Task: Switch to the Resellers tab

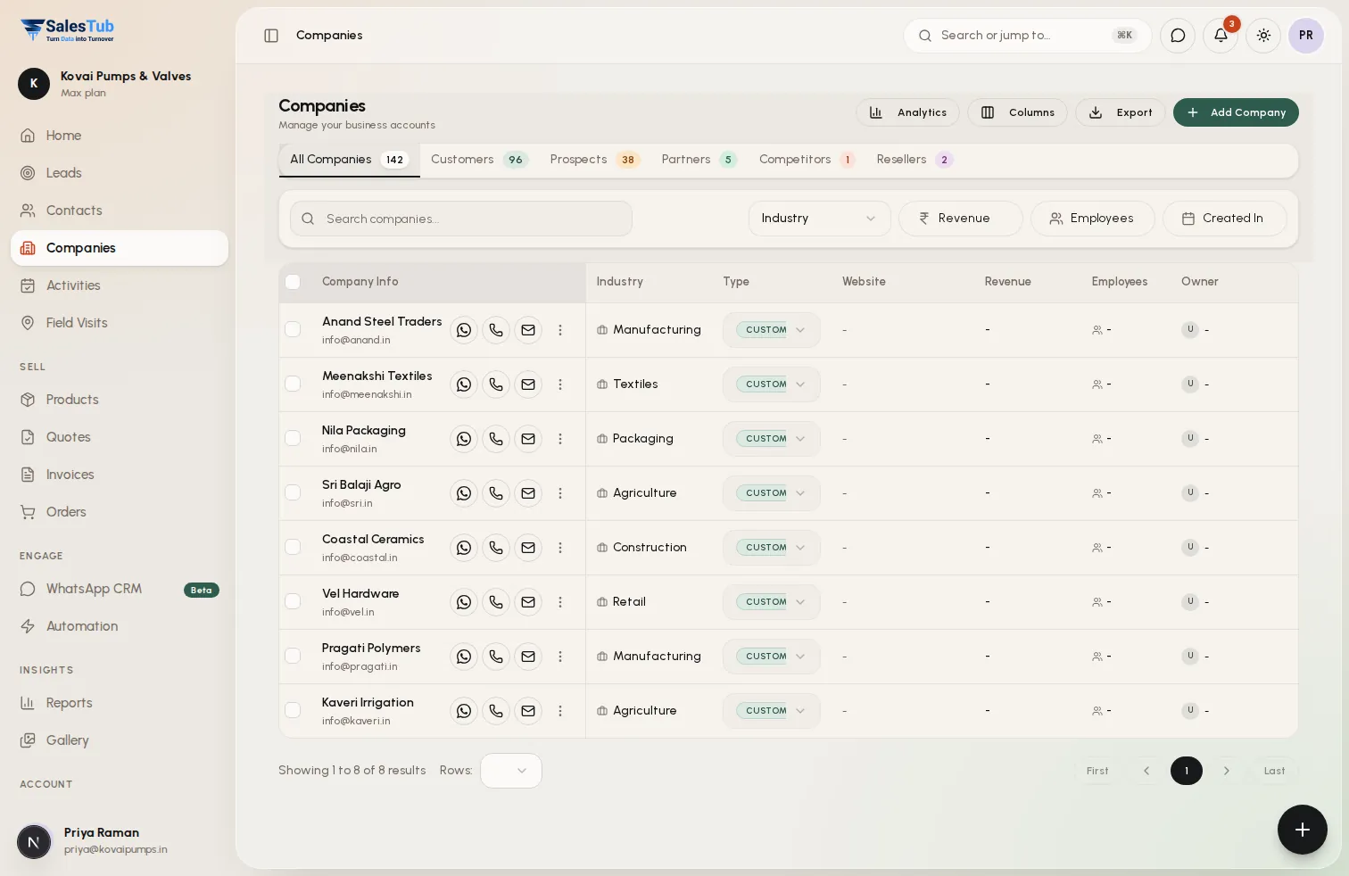Action: (915, 160)
